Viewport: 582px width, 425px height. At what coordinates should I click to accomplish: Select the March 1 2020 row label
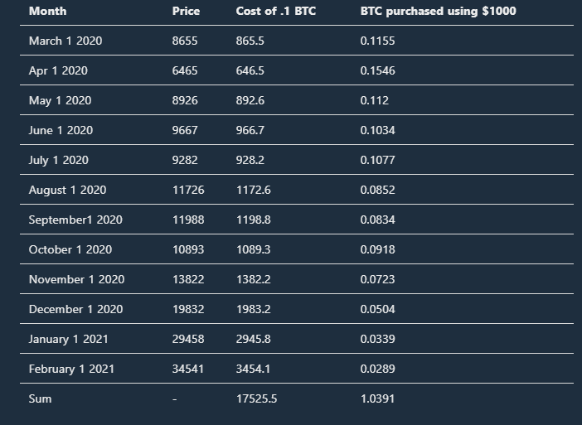click(65, 41)
